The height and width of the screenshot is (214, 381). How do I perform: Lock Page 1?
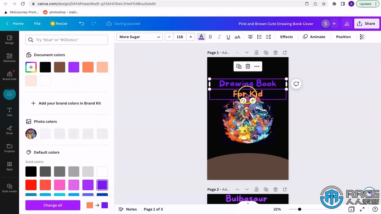pyautogui.click(x=256, y=53)
